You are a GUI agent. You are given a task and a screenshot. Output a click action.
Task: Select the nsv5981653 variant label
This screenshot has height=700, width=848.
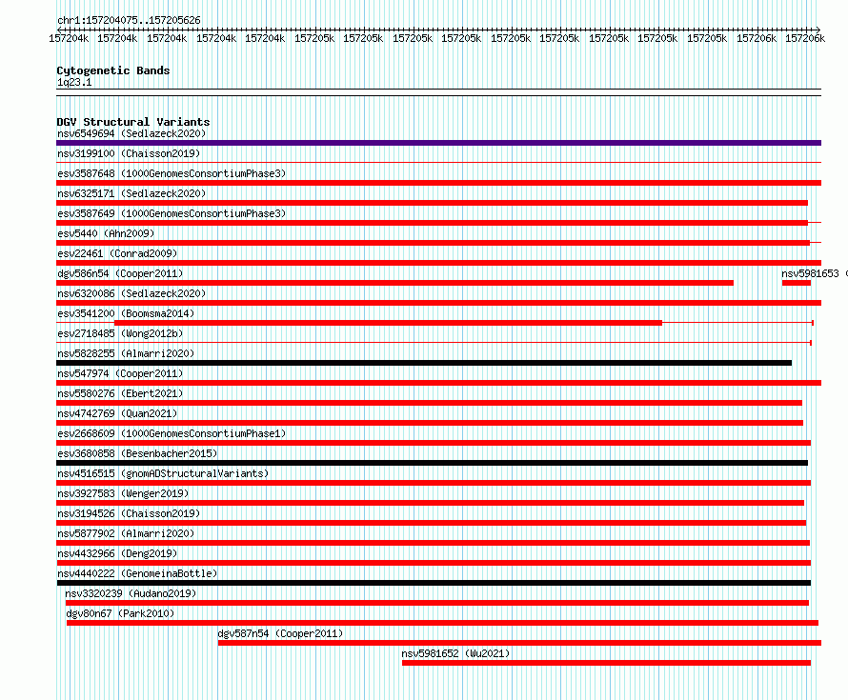(x=814, y=273)
